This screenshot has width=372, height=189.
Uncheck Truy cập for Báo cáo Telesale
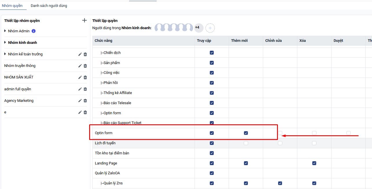pyautogui.click(x=212, y=103)
